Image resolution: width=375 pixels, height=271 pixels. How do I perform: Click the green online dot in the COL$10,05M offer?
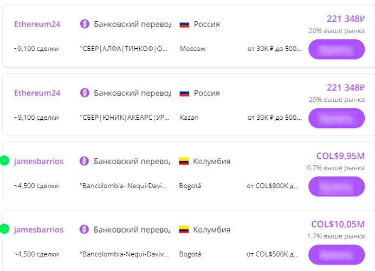pos(4,229)
